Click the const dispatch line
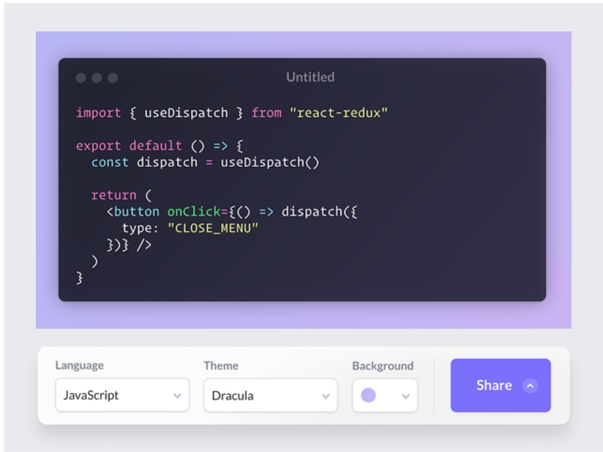 [206, 163]
